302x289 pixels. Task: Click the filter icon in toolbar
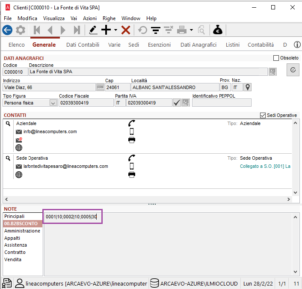point(156,30)
